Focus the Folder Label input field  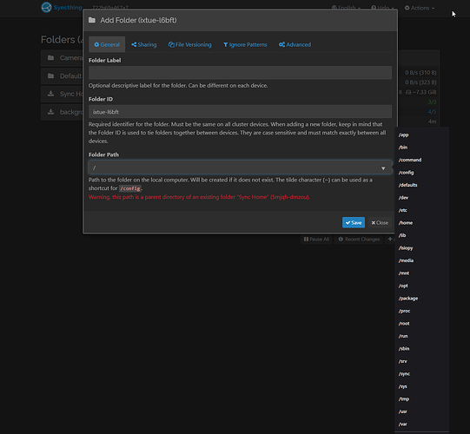(240, 73)
